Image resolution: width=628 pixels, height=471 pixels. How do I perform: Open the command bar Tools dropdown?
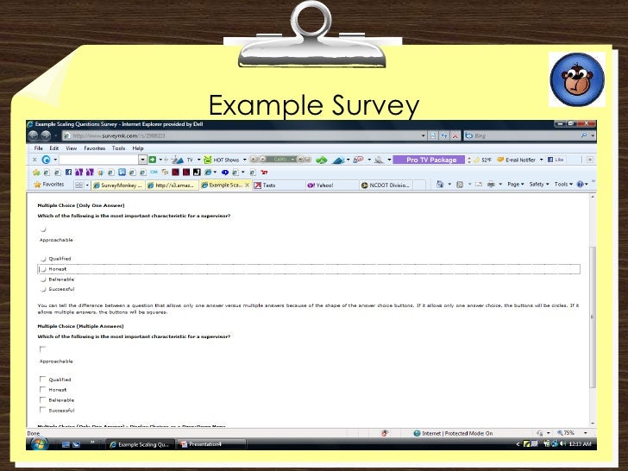[x=563, y=185]
